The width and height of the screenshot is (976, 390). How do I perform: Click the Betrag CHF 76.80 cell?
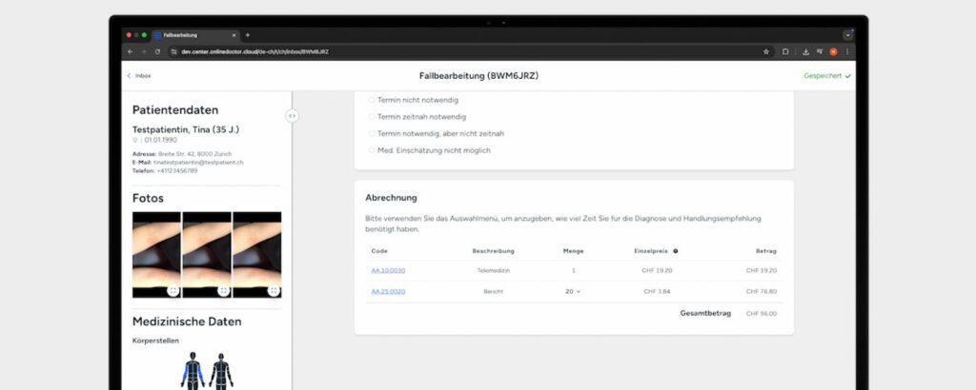pyautogui.click(x=762, y=291)
